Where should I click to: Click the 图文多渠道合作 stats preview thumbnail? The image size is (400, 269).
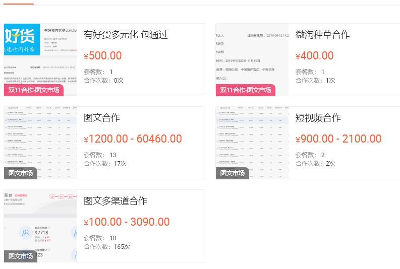point(40,226)
